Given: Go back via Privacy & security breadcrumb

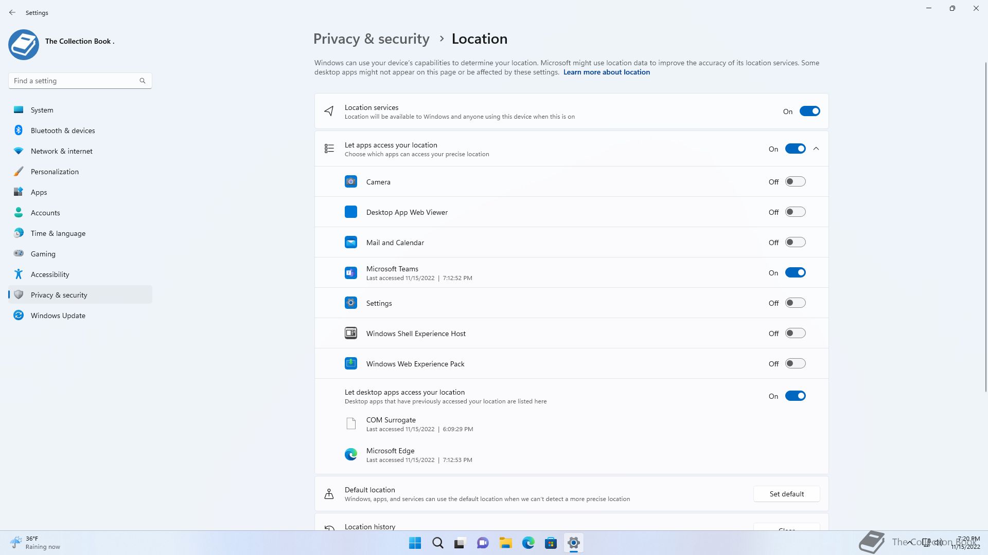Looking at the screenshot, I should (371, 39).
